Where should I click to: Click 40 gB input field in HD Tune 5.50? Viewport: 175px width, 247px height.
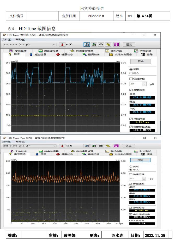[136, 84]
